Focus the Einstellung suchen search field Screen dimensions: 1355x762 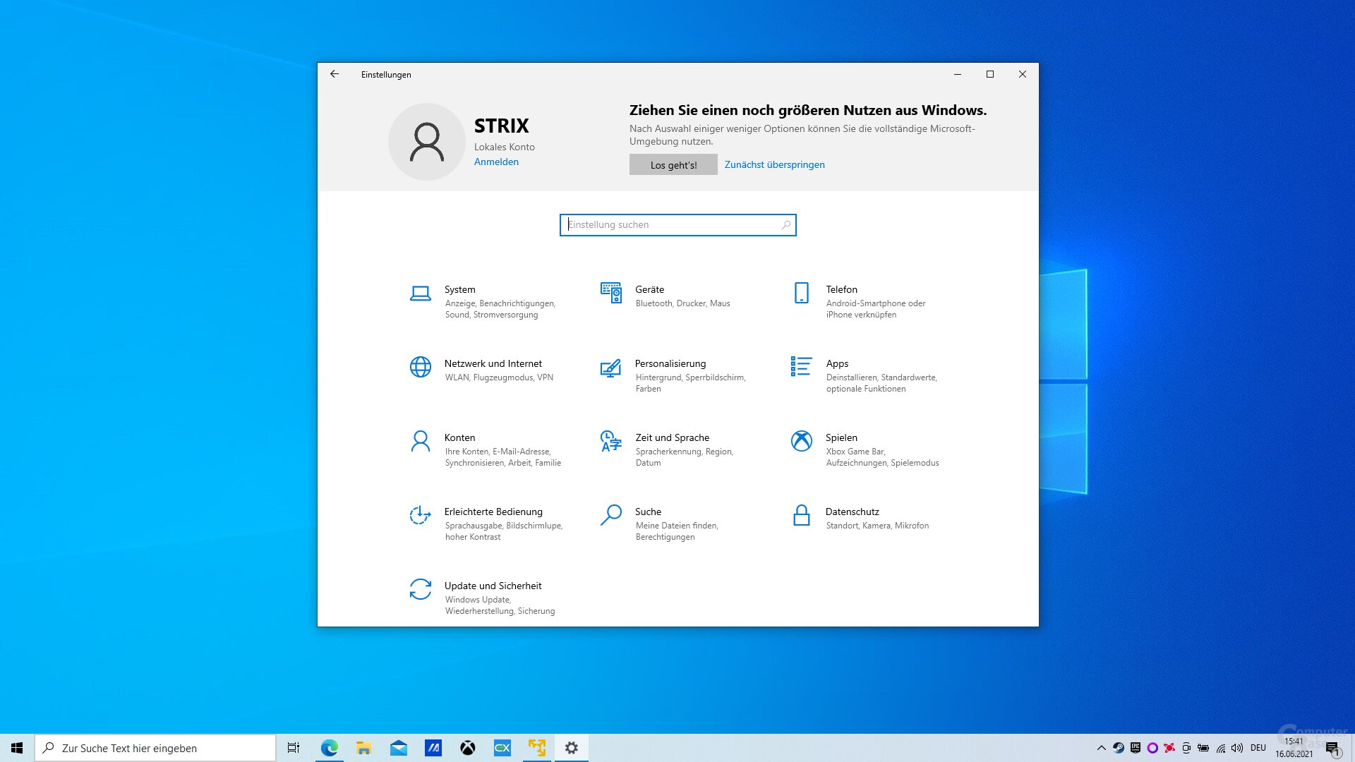(x=677, y=225)
